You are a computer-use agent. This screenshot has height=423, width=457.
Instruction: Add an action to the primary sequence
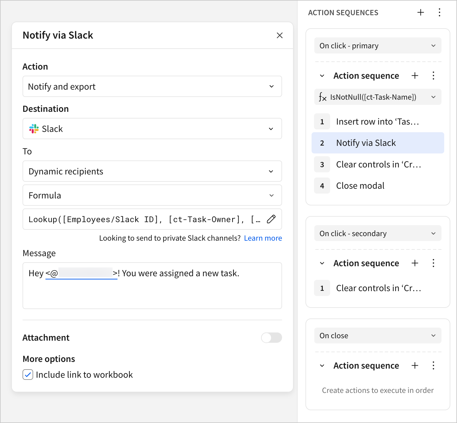click(x=415, y=76)
